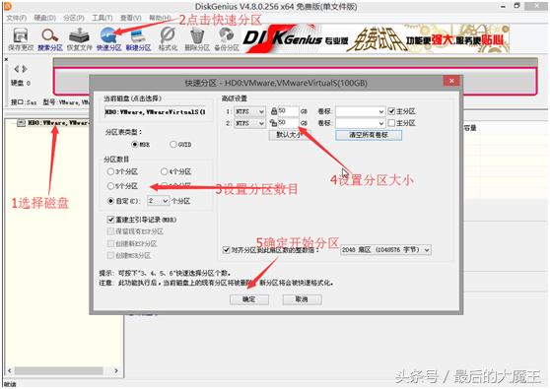Select the 自定 custom partition count radio
The image size is (550, 389).
click(x=110, y=201)
